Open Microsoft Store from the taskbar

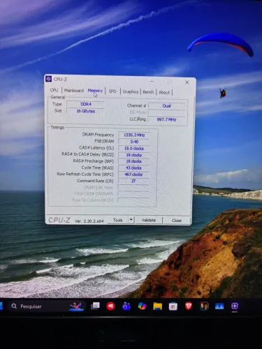173,306
